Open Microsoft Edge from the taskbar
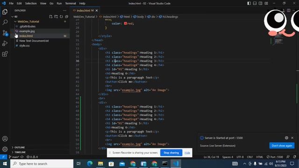Screen dimensions: 299x168 (x=90, y=164)
